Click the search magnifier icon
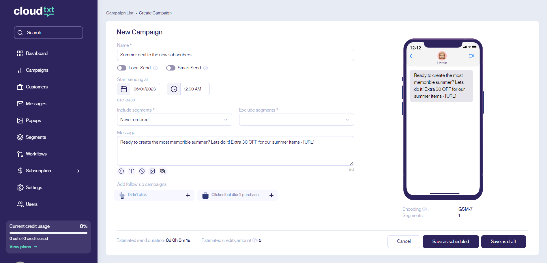 tap(20, 33)
